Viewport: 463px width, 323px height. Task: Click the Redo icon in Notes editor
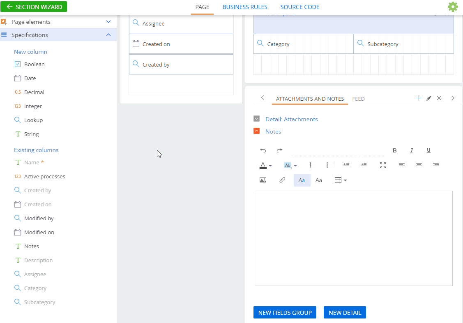tap(279, 150)
